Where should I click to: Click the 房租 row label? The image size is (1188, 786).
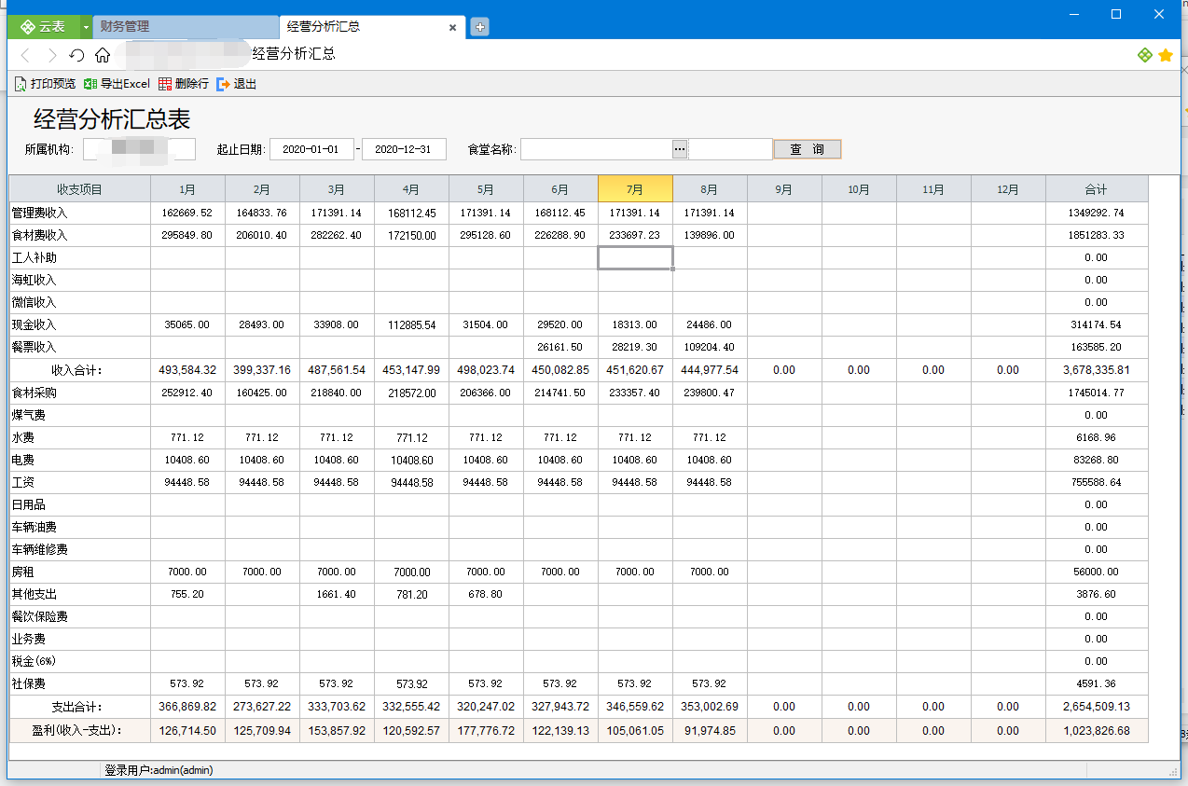pos(23,572)
